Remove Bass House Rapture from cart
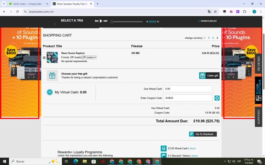The image size is (265, 165). pyautogui.click(x=44, y=58)
